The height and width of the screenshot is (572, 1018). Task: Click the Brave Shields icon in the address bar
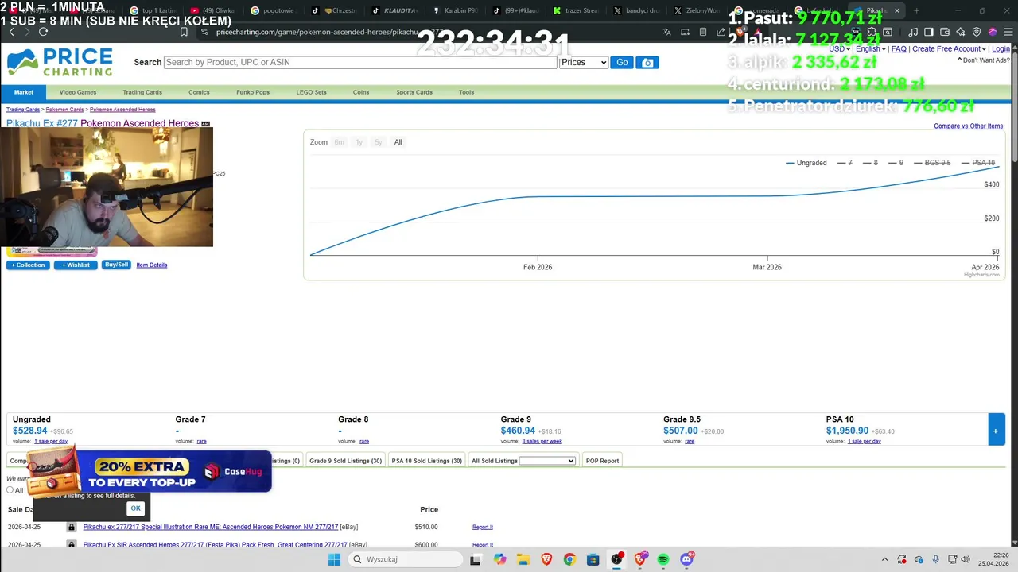(740, 32)
